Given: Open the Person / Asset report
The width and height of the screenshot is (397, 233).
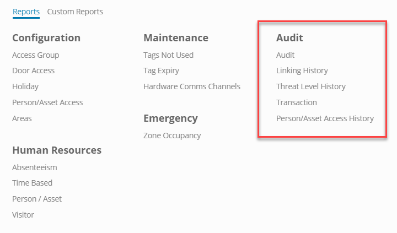Looking at the screenshot, I should pos(37,199).
